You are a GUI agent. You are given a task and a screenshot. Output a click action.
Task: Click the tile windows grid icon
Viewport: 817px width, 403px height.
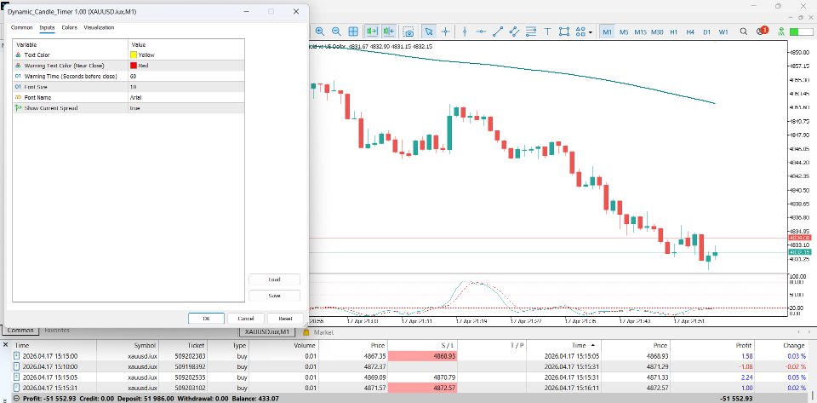pos(352,32)
